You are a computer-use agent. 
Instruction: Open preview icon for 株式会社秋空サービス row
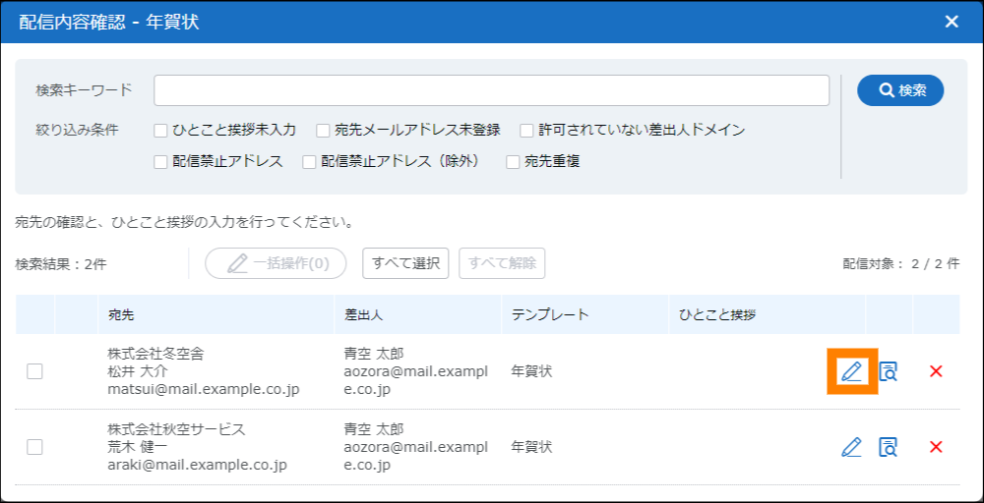click(x=889, y=447)
